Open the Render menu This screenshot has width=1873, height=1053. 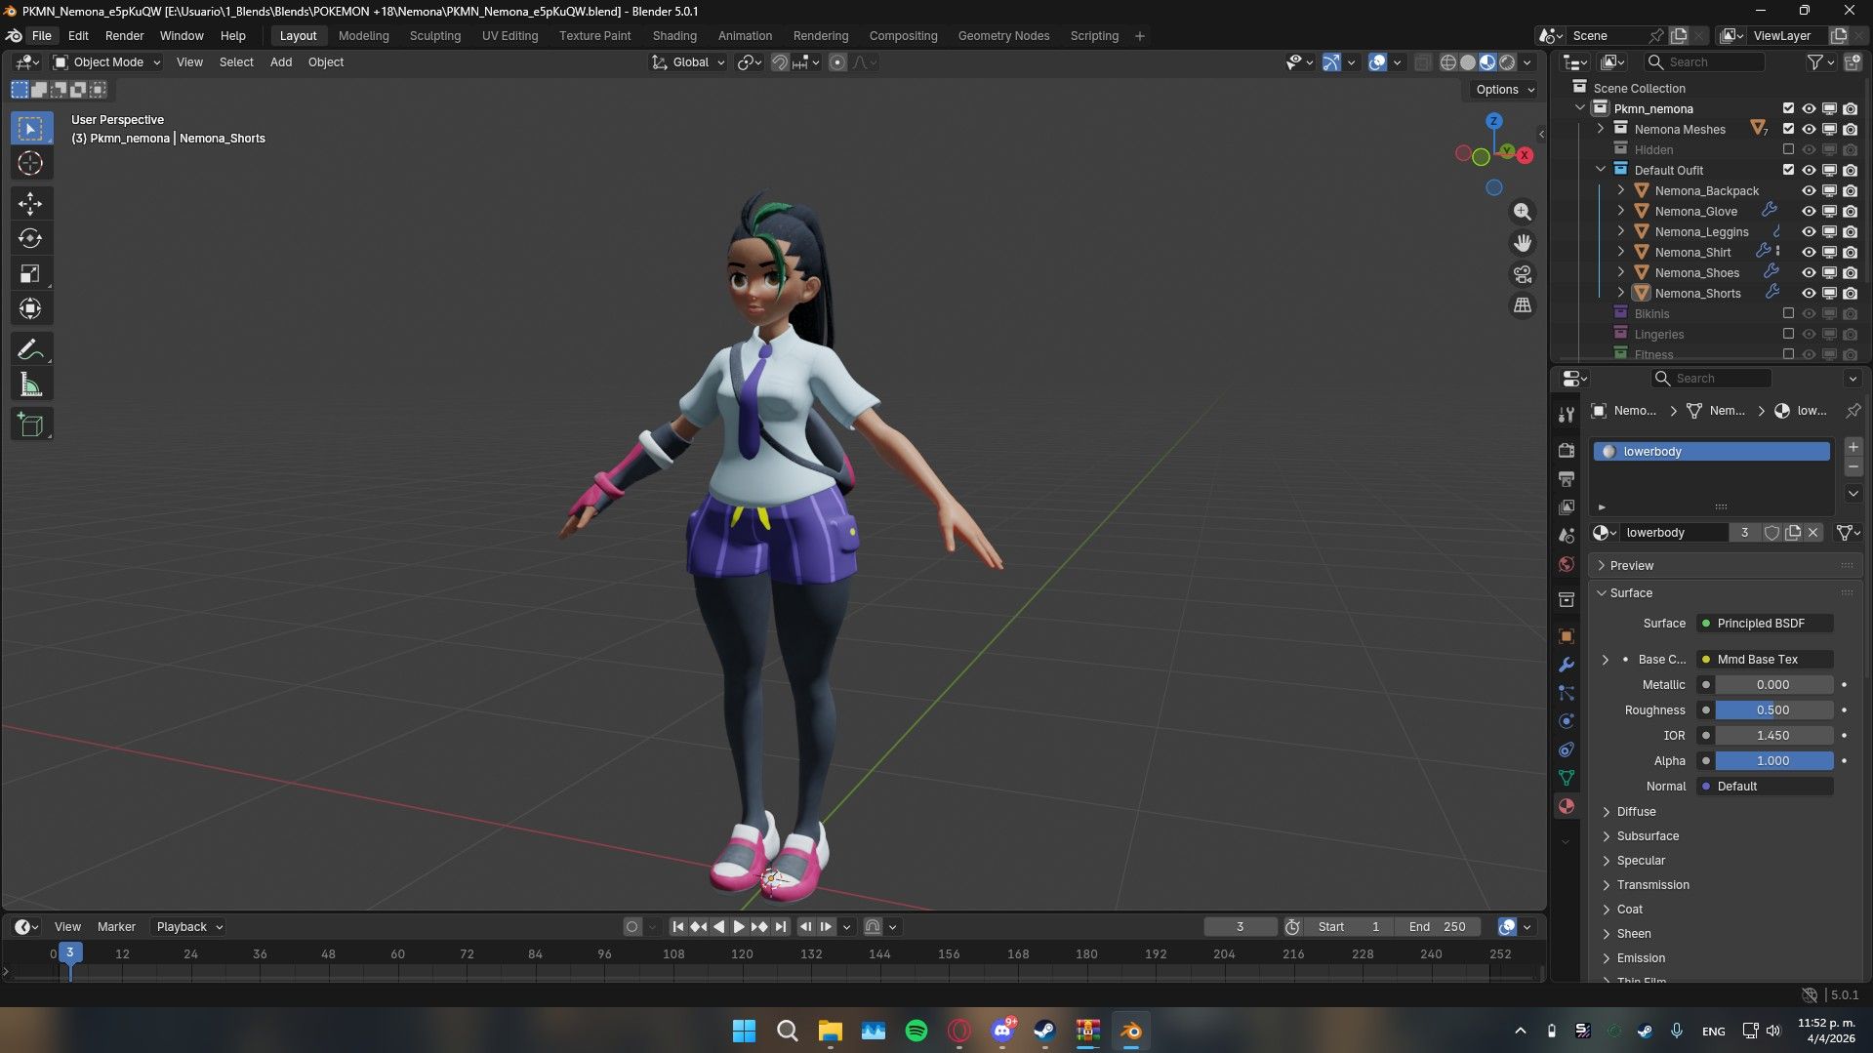(x=124, y=36)
